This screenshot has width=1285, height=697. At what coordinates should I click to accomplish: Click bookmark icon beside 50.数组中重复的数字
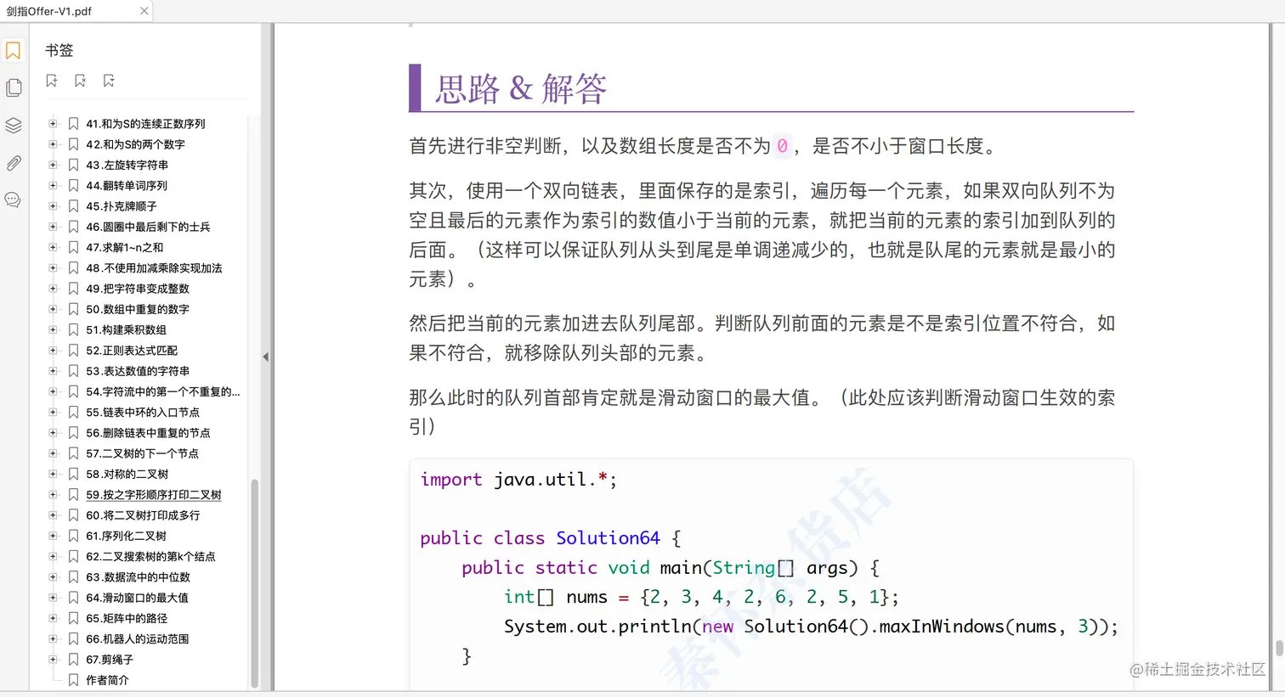click(x=73, y=309)
